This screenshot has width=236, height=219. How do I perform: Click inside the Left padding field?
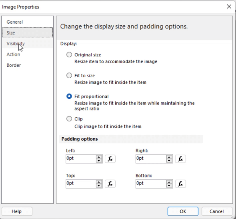[x=81, y=159]
